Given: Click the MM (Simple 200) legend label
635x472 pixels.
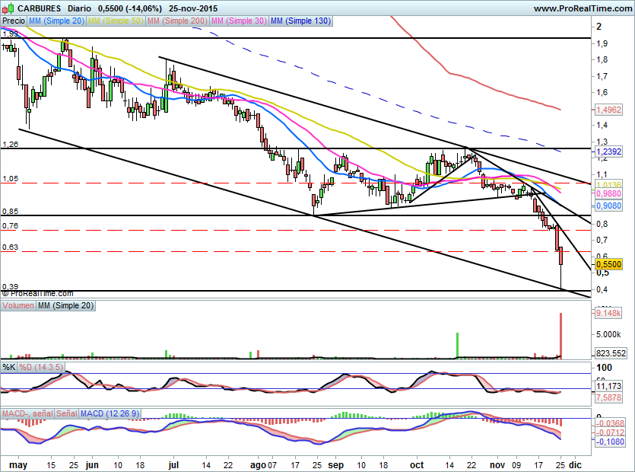Looking at the screenshot, I should click(176, 21).
